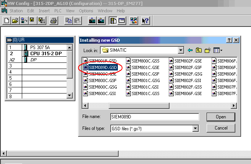This screenshot has height=164, width=251.
Task: Click the Cancel button
Action: pyautogui.click(x=221, y=128)
